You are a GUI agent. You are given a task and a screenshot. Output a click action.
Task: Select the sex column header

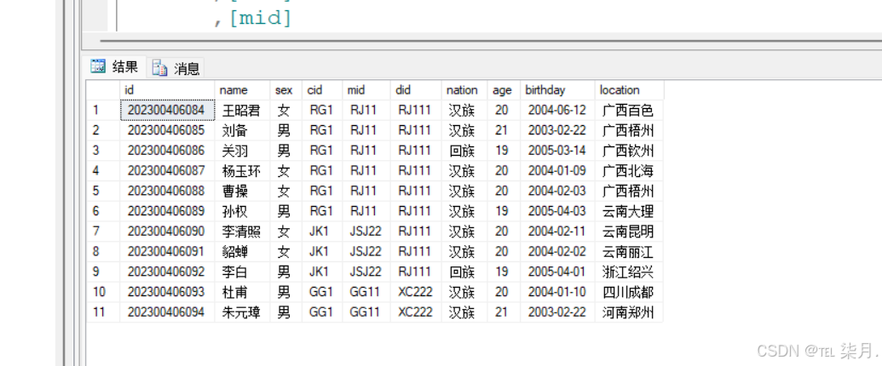pyautogui.click(x=285, y=90)
